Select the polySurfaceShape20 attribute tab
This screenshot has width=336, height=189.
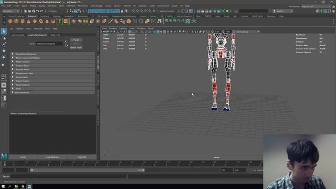click(x=37, y=35)
